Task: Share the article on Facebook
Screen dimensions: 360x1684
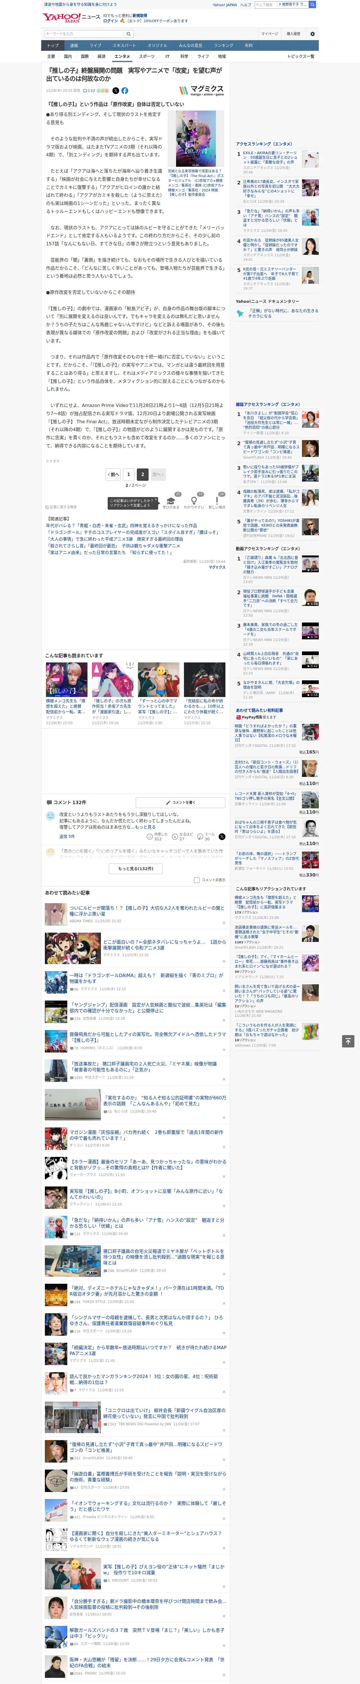Action: pyautogui.click(x=125, y=91)
